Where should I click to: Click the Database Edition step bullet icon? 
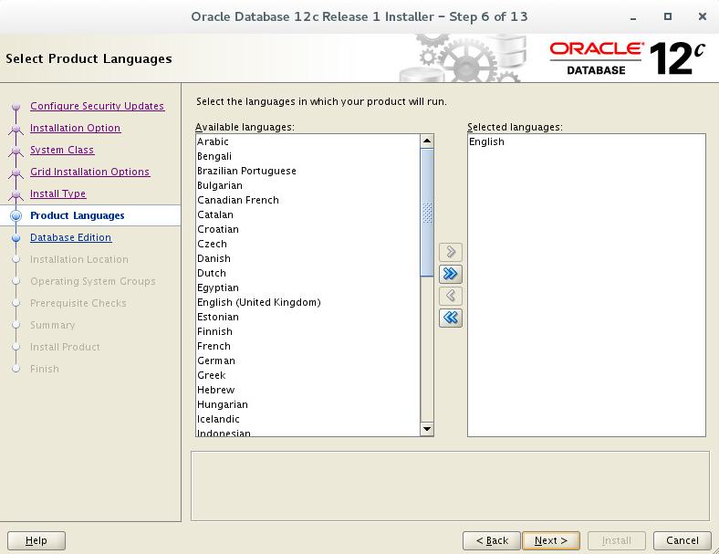pyautogui.click(x=16, y=237)
